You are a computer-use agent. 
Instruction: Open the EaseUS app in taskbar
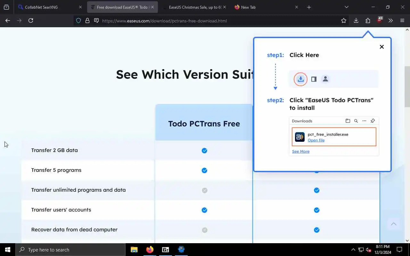tap(181, 250)
